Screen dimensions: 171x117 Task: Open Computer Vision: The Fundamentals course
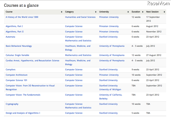pyautogui.click(x=23, y=95)
